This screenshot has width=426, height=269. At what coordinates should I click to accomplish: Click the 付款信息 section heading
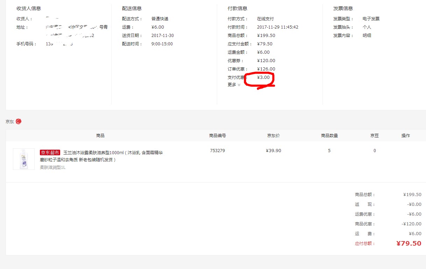click(x=237, y=8)
